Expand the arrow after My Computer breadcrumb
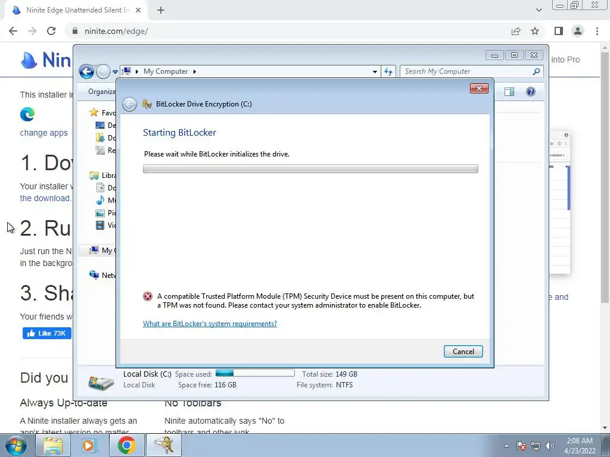This screenshot has height=457, width=610. point(195,71)
